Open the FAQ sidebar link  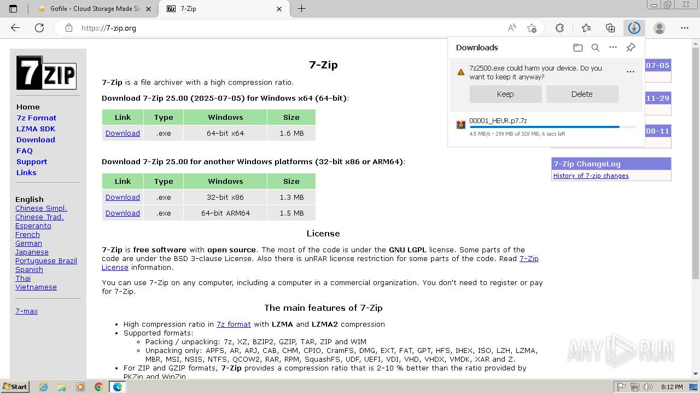[25, 150]
